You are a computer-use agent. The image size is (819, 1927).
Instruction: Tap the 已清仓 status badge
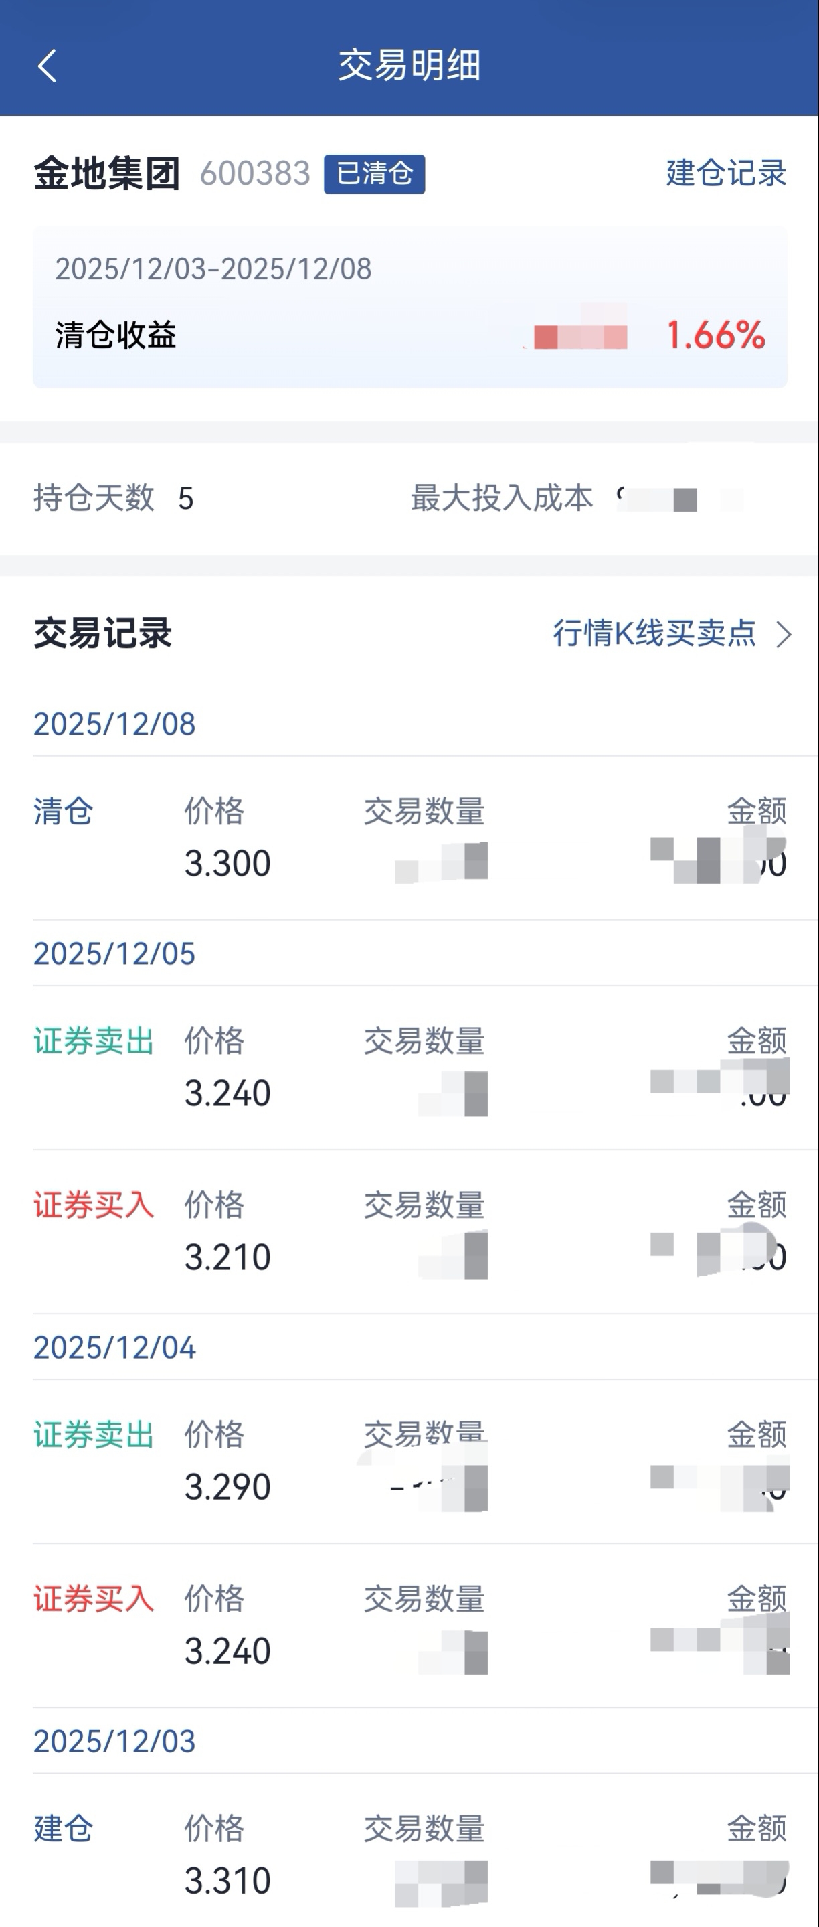[373, 174]
